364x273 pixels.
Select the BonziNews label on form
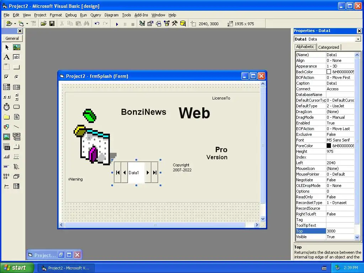coord(144,112)
